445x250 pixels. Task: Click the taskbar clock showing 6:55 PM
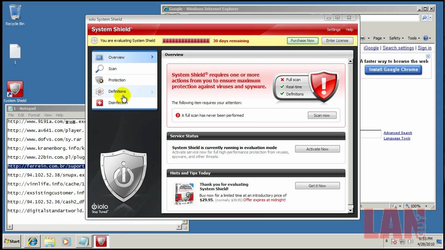coord(425,241)
